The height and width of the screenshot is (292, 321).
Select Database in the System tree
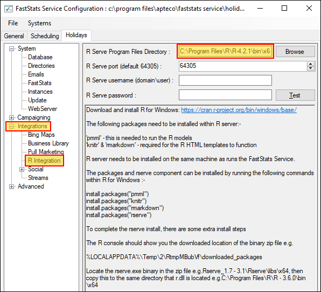click(40, 57)
